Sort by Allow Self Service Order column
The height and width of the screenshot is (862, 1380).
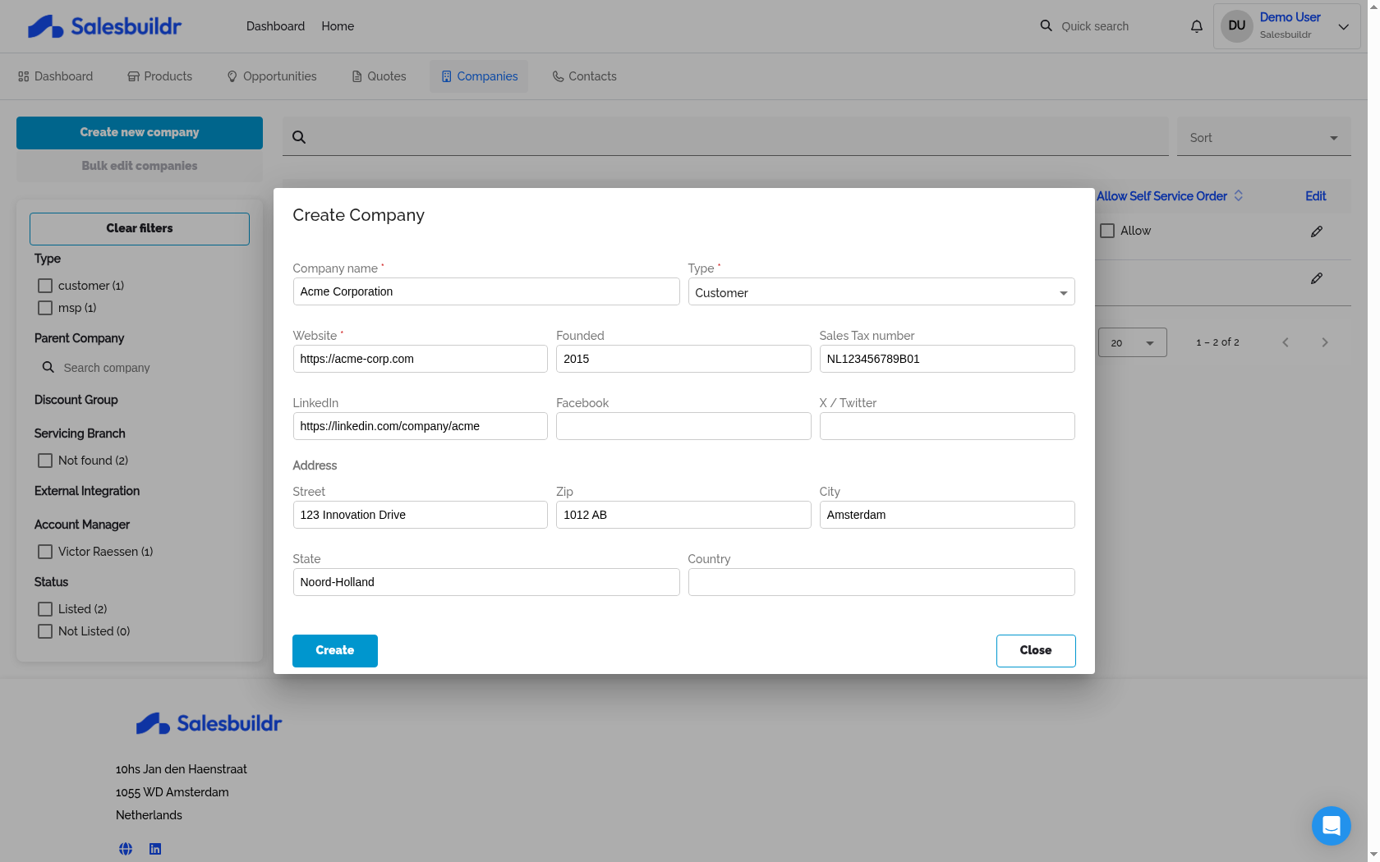tap(1161, 196)
